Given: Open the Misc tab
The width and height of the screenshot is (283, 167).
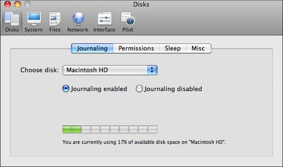Looking at the screenshot, I should click(x=199, y=48).
